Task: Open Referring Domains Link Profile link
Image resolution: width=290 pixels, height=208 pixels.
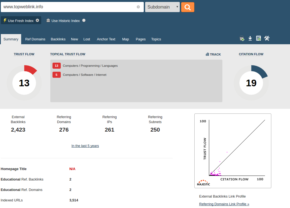Action: coord(224,204)
